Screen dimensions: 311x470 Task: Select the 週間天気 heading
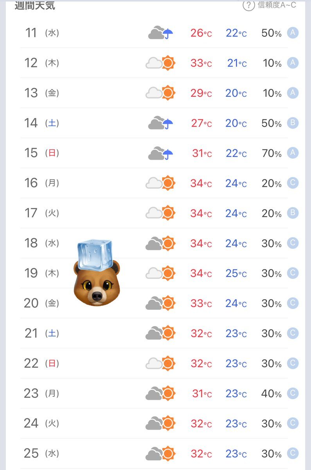point(35,5)
